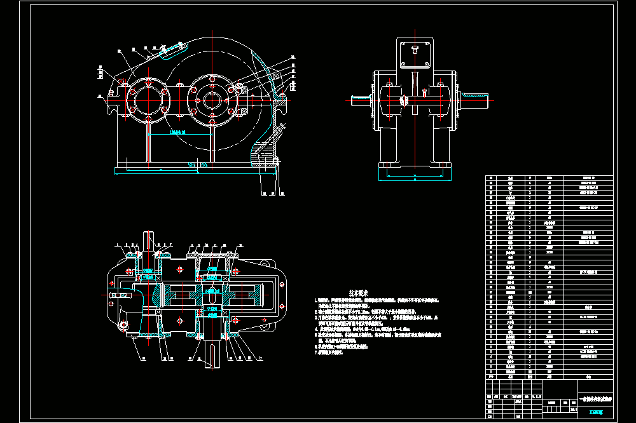The image size is (636, 423).
Task: Click the drawing title in the title block
Action: click(x=595, y=399)
